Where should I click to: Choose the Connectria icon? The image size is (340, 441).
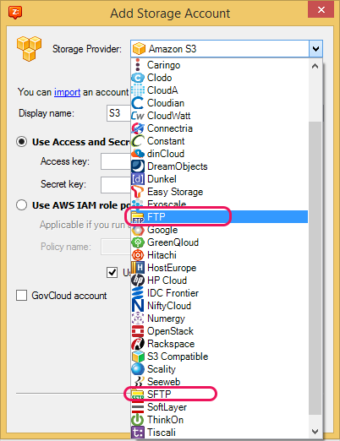click(138, 128)
